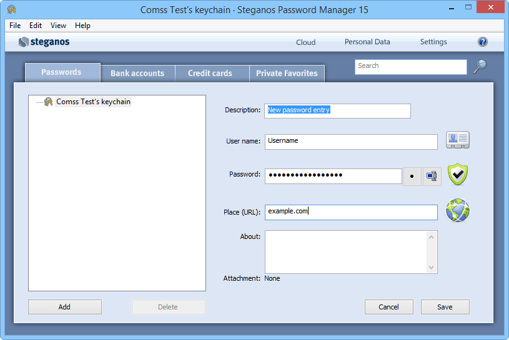Click the Delete button
Viewport: 509px width, 340px height.
169,307
